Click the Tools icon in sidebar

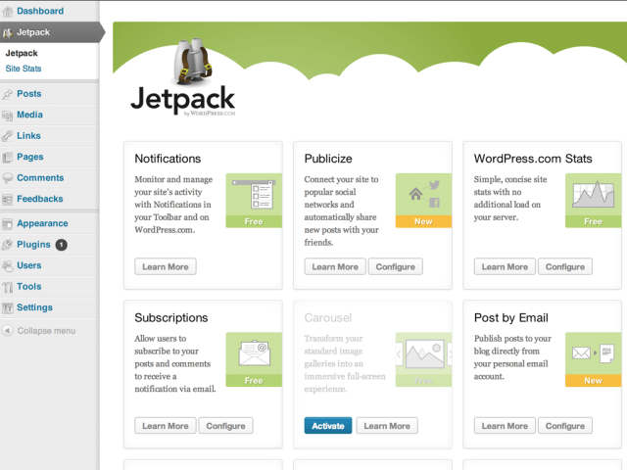click(x=8, y=287)
